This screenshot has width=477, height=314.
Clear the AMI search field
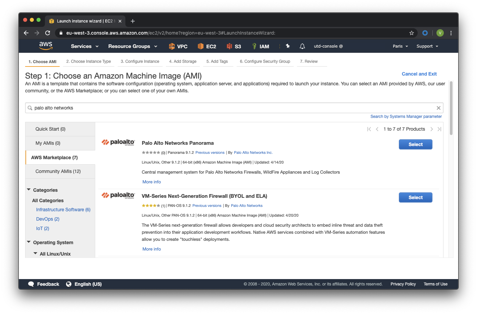click(x=438, y=108)
